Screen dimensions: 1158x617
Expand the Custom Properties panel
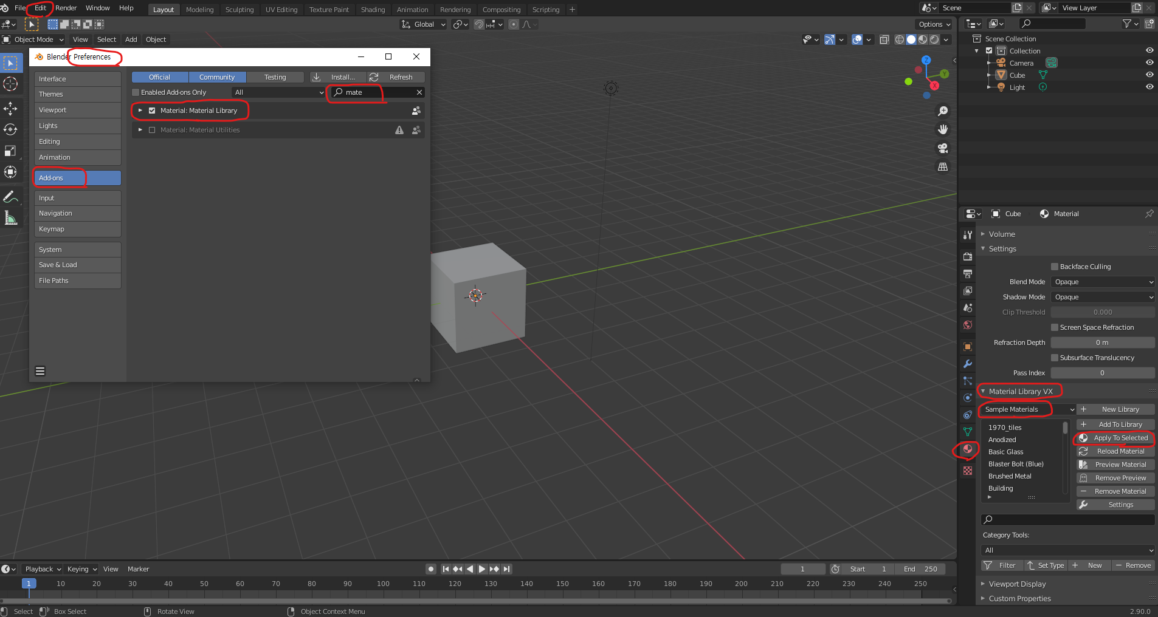[983, 598]
